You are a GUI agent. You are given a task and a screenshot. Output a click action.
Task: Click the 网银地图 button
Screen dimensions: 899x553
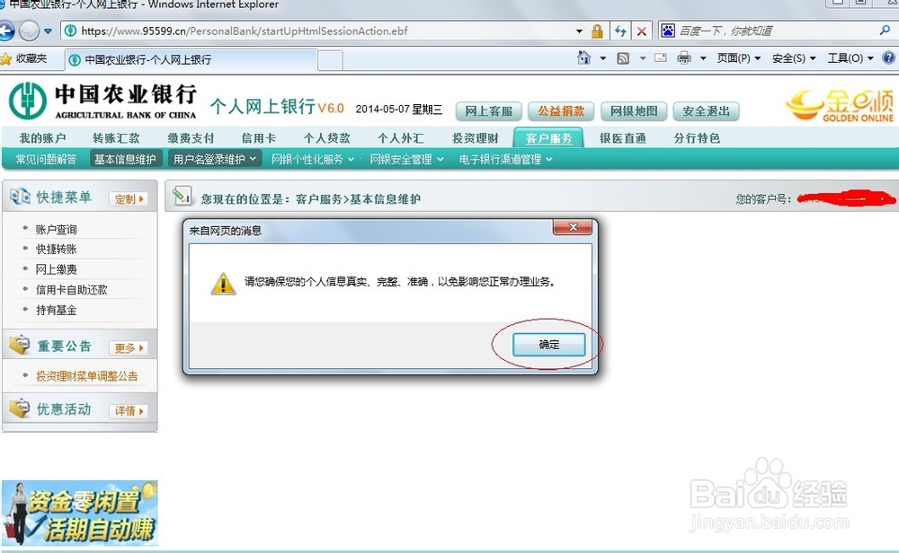click(x=634, y=111)
